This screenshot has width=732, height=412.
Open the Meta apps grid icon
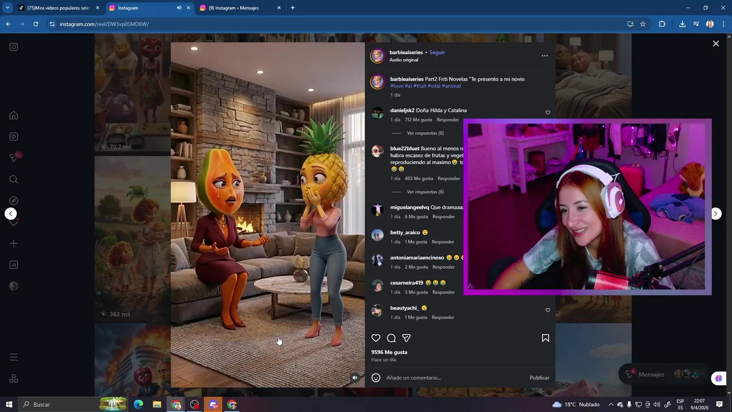click(x=14, y=379)
